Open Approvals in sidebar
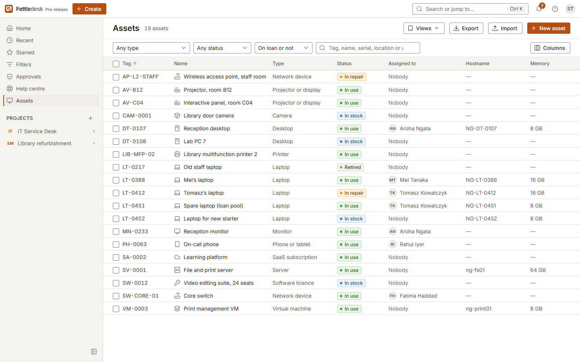 click(x=51, y=76)
